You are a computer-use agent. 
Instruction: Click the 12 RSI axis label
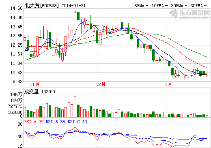(20, 146)
